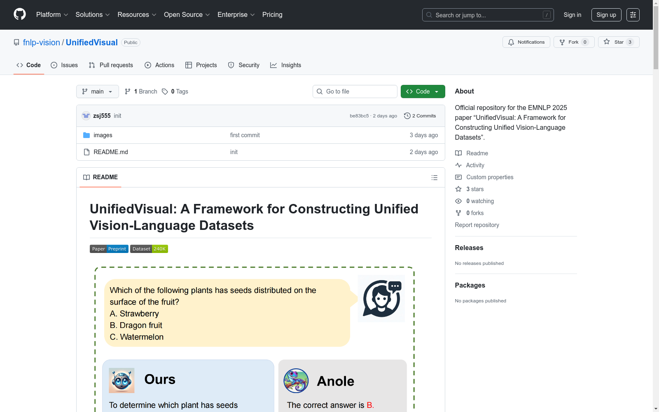Viewport: 659px width, 412px height.
Task: Click the chat user illustration in README
Action: click(381, 298)
